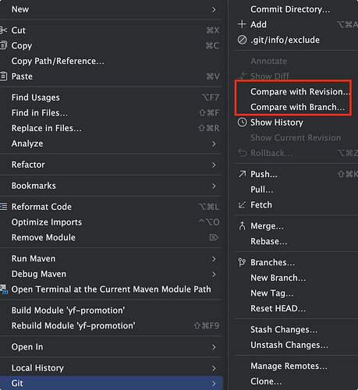Click the branch icon beside Branches
Screen dimensions: 358x390
click(242, 262)
